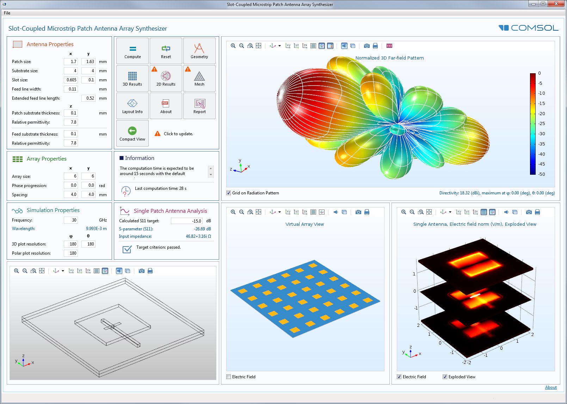Viewport: 567px width, 404px height.
Task: Switch Virtual Array View to XY view
Action: click(288, 212)
